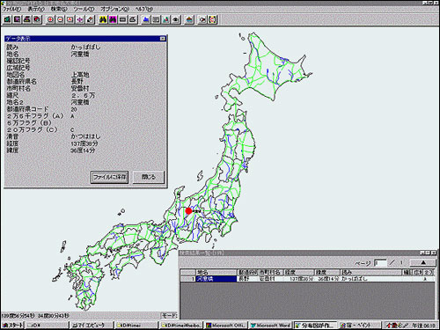Click the zoom-out red minus icon
Image resolution: width=440 pixels, height=330 pixels.
coord(60,19)
